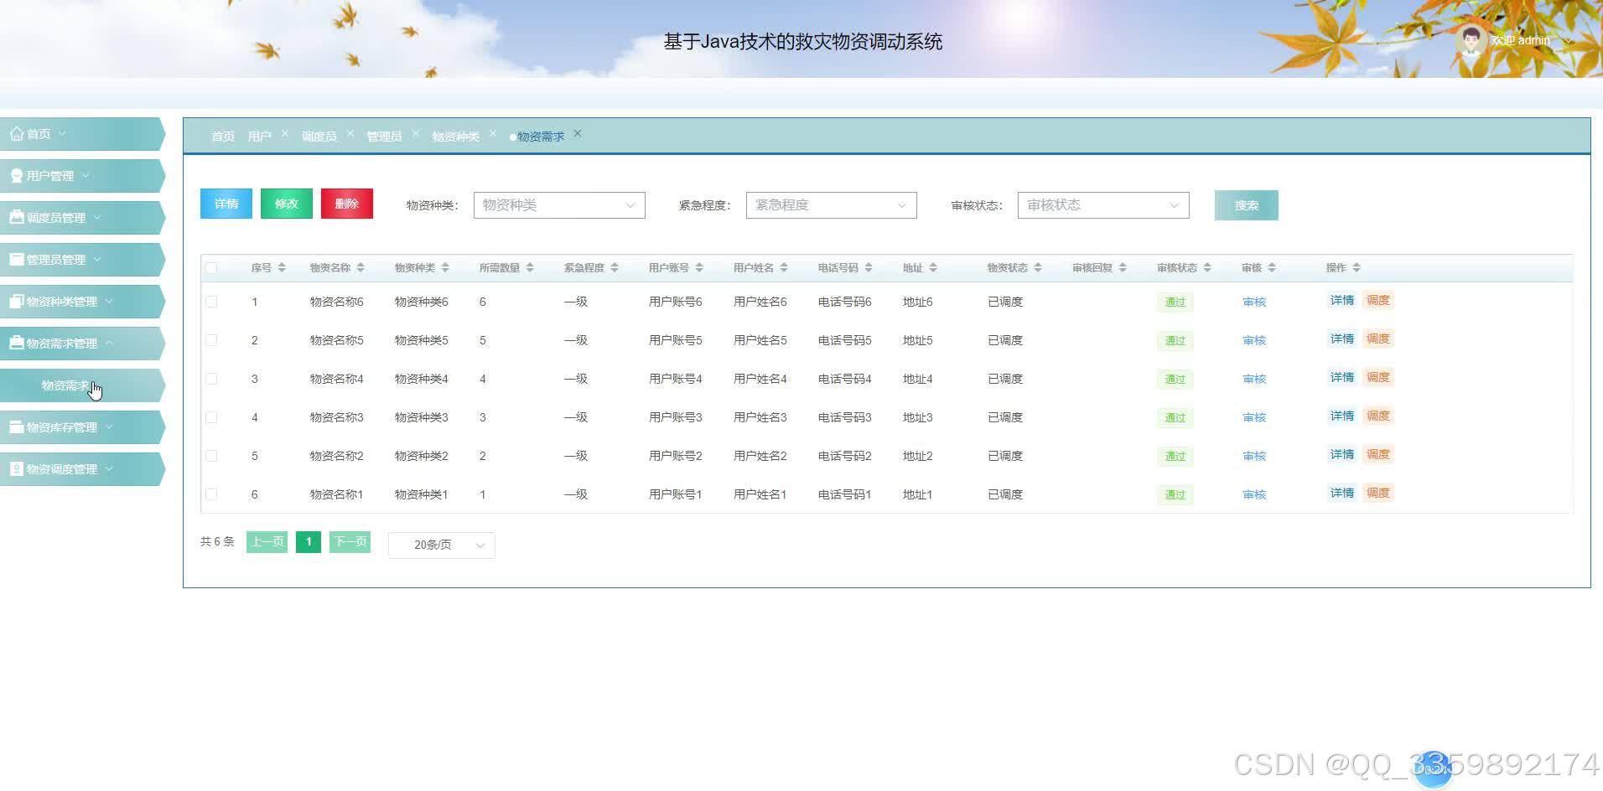Open the admin account dropdown arrow

tap(1567, 40)
